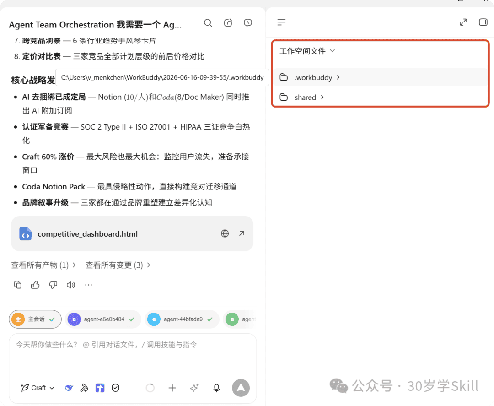Click the outline list icon in right panel
494x406 pixels.
[x=281, y=22]
